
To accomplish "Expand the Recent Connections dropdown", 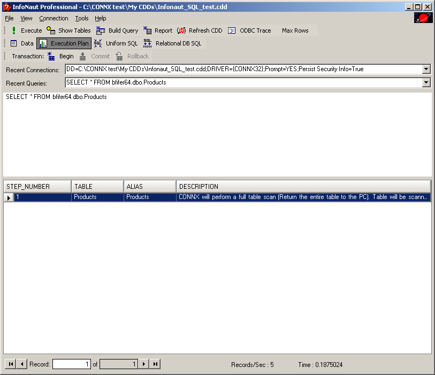I will (426, 69).
